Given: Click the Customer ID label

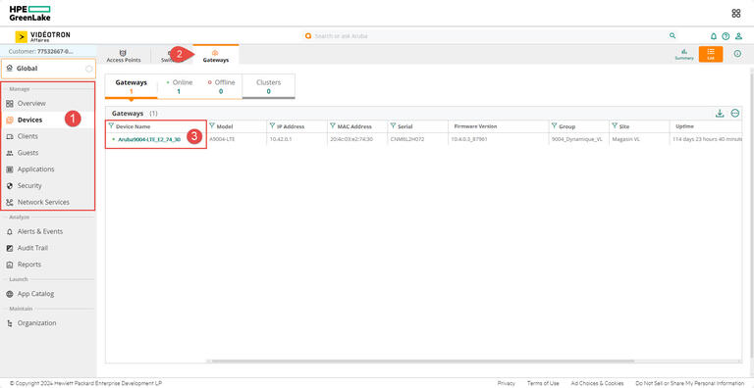Looking at the screenshot, I should [41, 51].
